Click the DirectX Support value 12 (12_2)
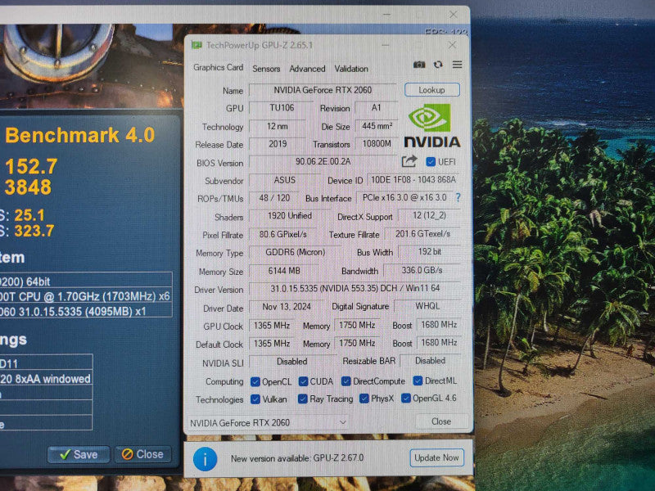Viewport: 655px width, 491px height. (x=429, y=215)
